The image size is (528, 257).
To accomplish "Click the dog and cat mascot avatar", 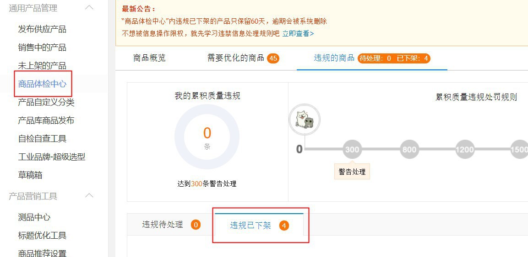I will tap(305, 120).
